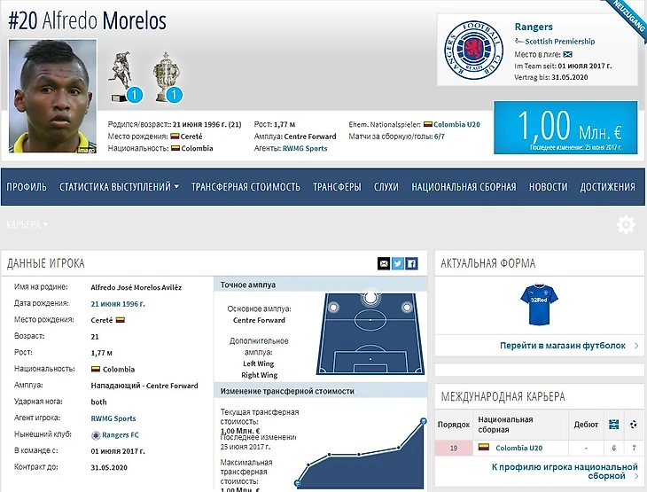The width and height of the screenshot is (647, 492).
Task: Click the Alfredo Morelos player photo
Action: tap(53, 96)
